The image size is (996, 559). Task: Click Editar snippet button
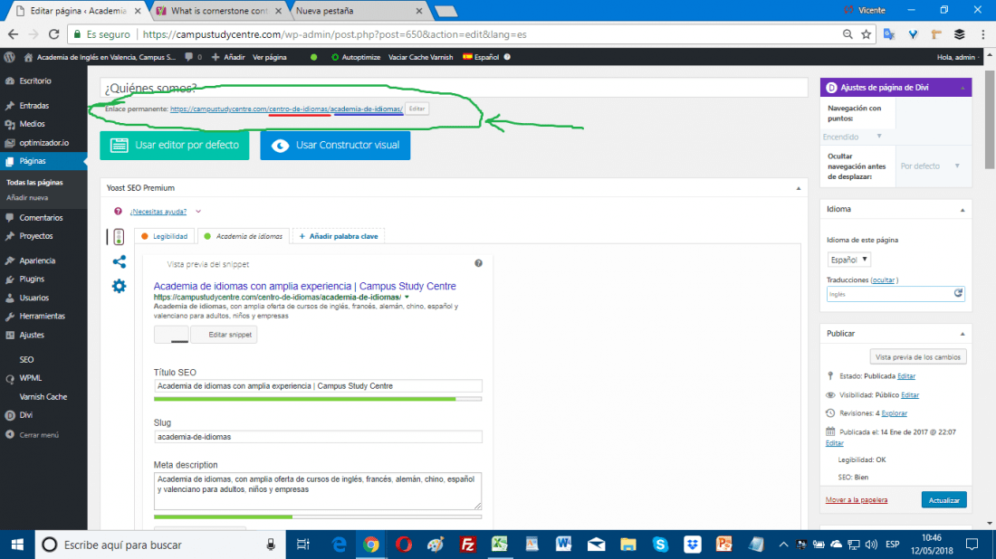(225, 335)
